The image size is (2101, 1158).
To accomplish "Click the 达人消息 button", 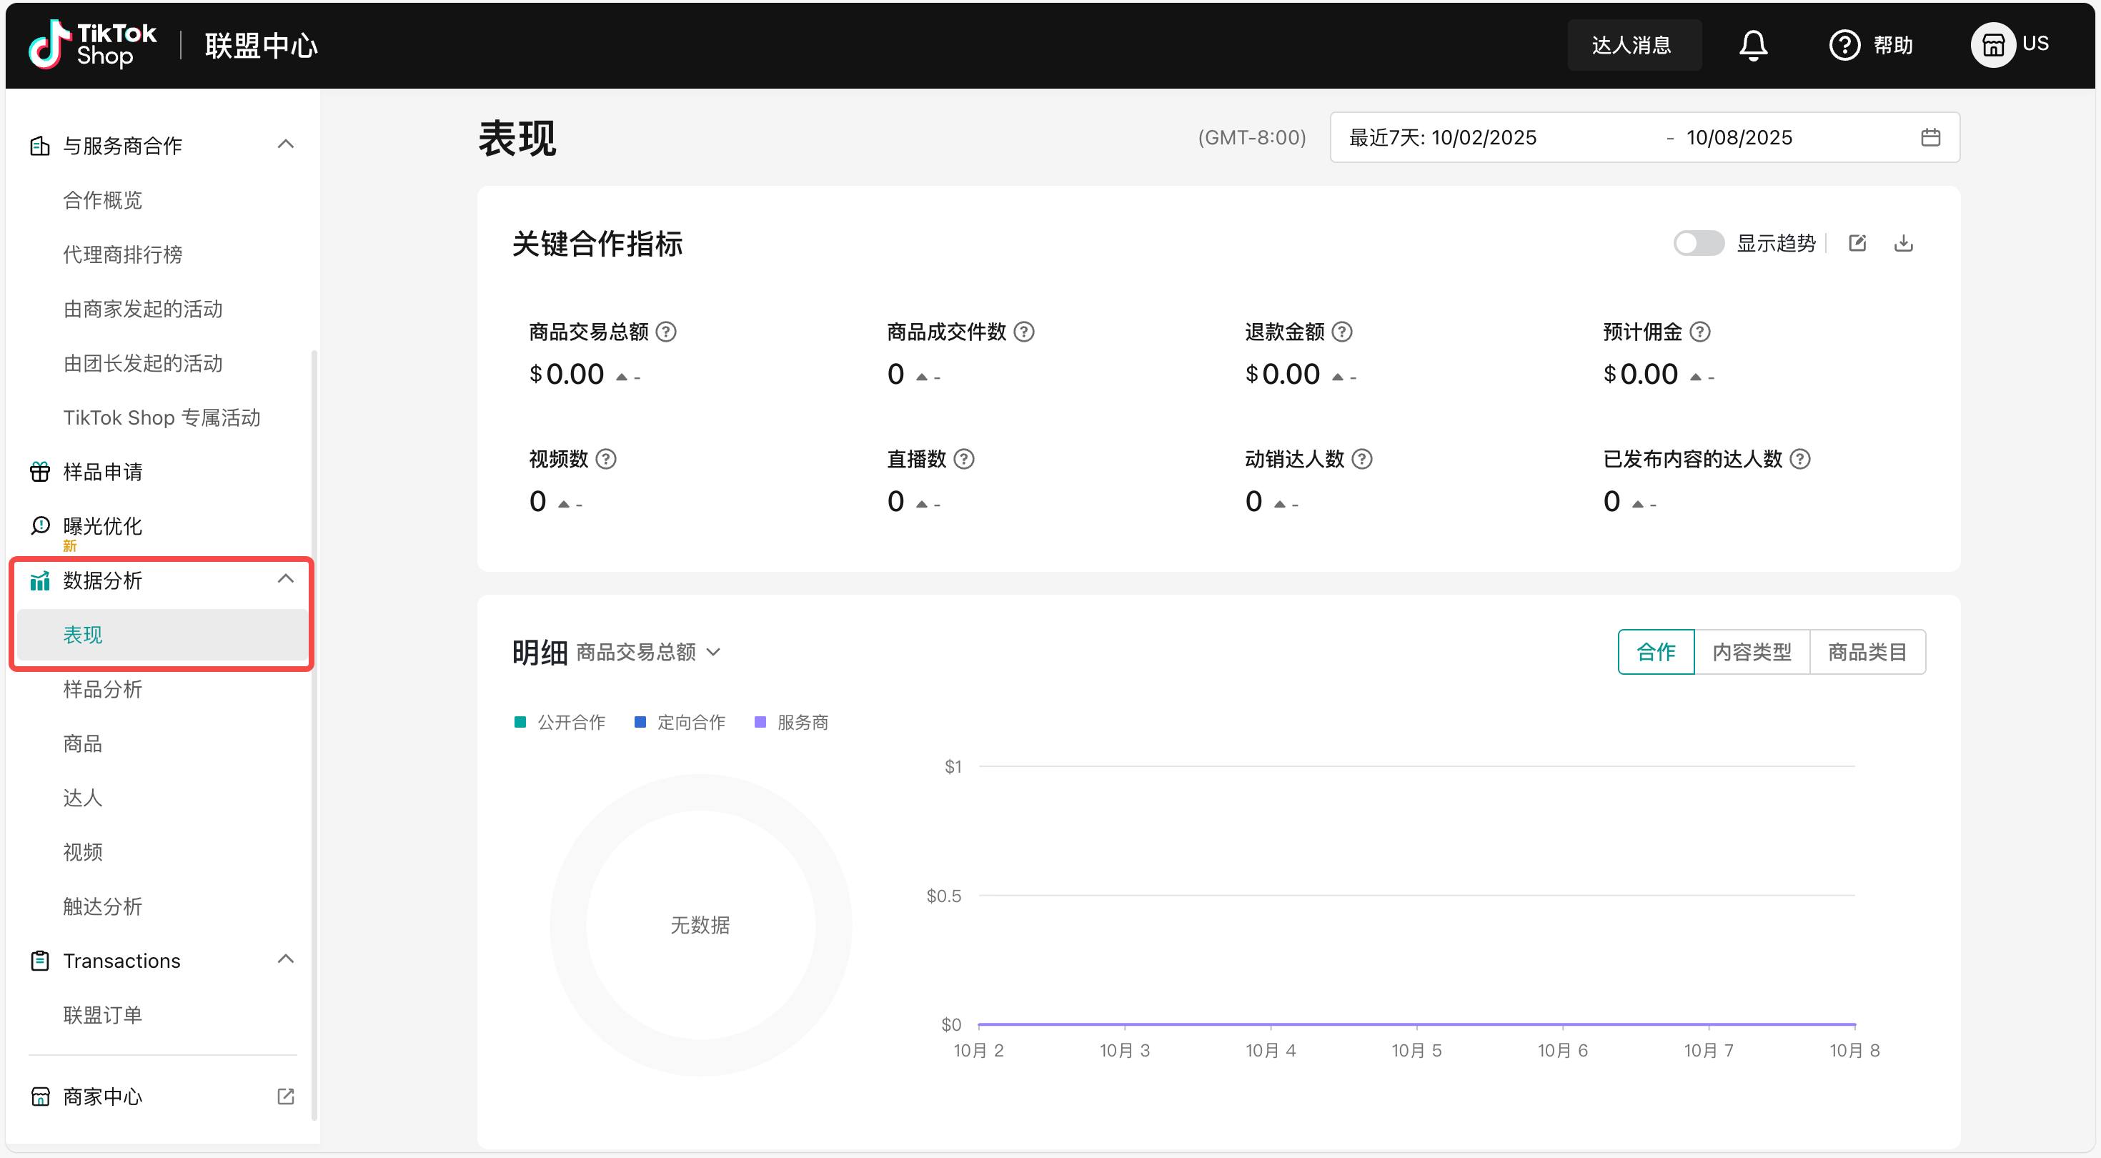I will point(1632,45).
